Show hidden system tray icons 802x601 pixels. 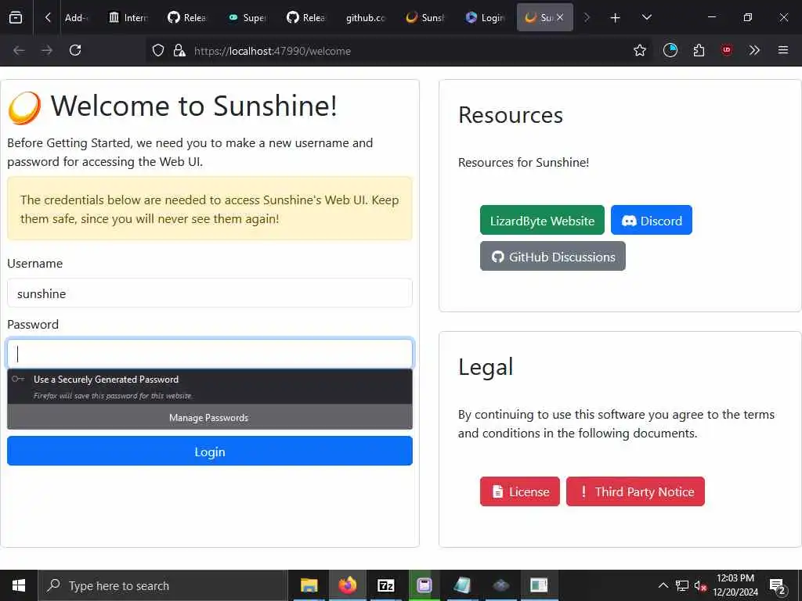coord(663,585)
